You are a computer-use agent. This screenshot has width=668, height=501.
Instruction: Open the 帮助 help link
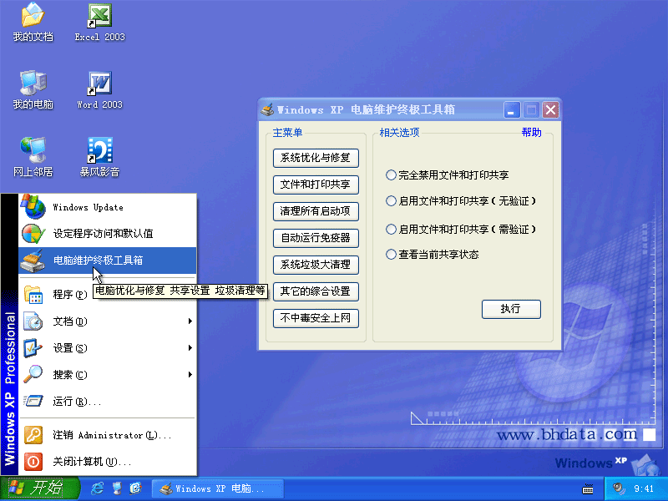531,133
